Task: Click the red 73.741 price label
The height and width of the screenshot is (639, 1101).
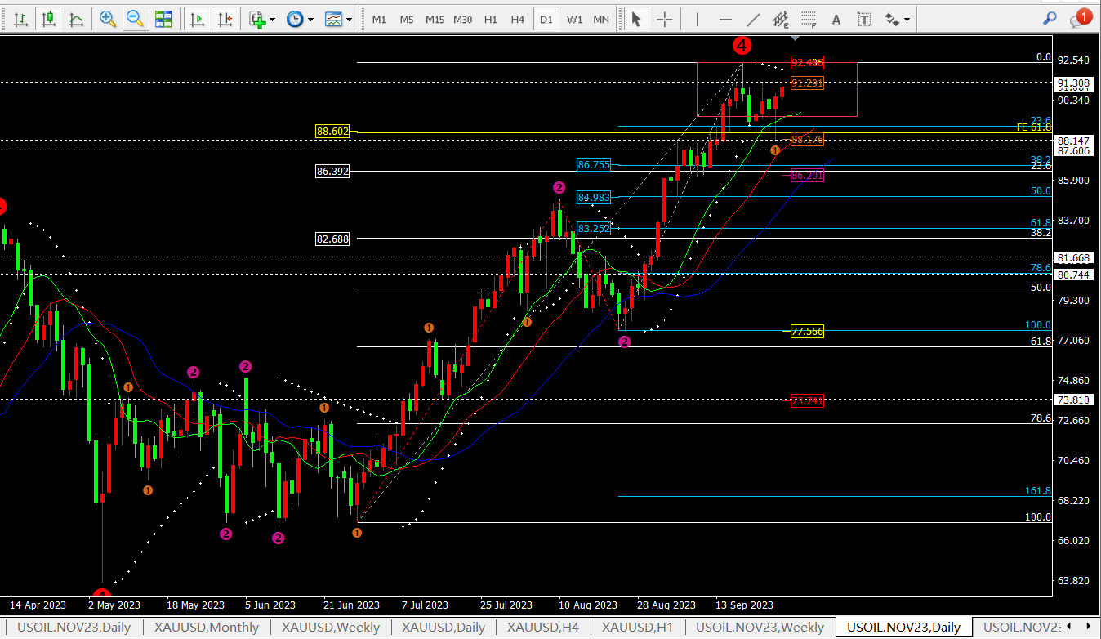Action: click(x=807, y=400)
